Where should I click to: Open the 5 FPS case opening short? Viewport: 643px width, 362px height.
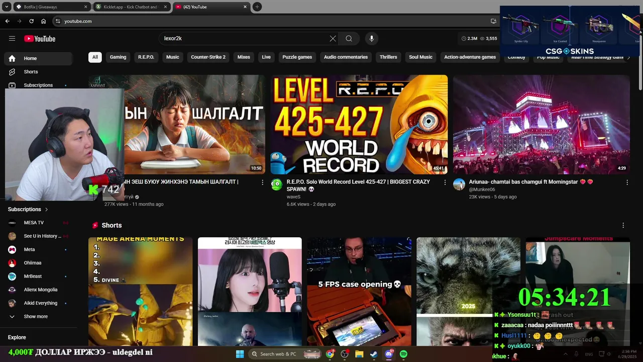(359, 292)
